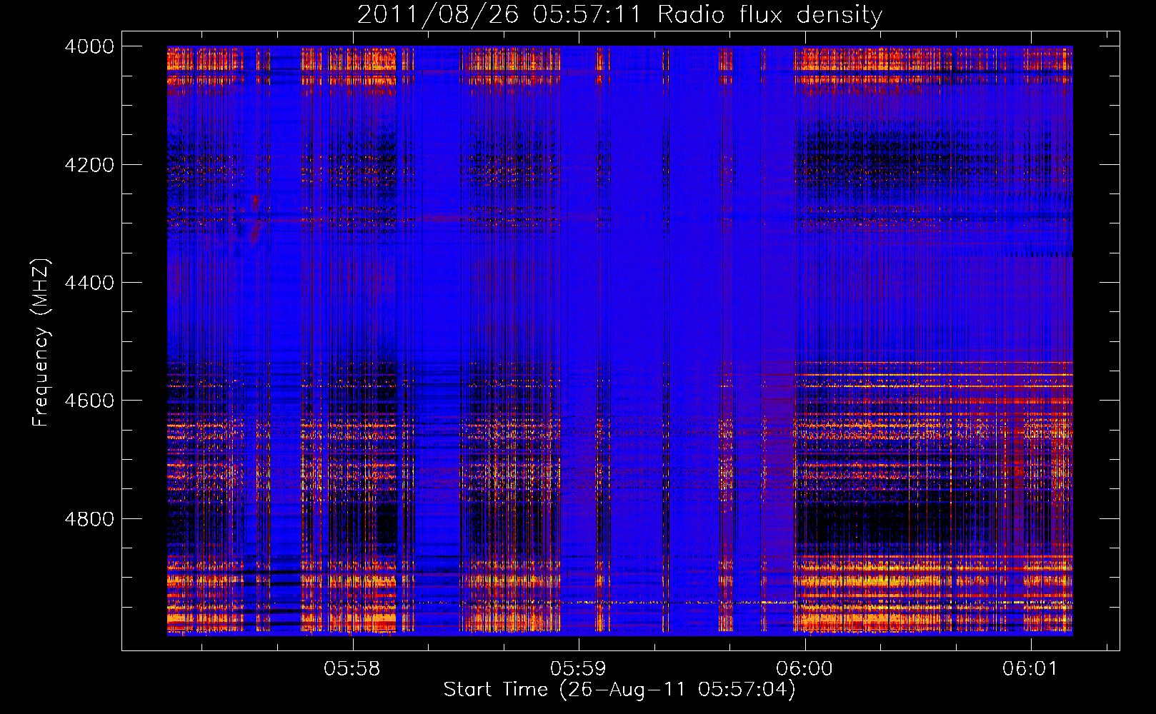The width and height of the screenshot is (1156, 714).
Task: Click the "Start Time (26-Aug-11 05:57:04)" axis label
Action: coord(619,690)
